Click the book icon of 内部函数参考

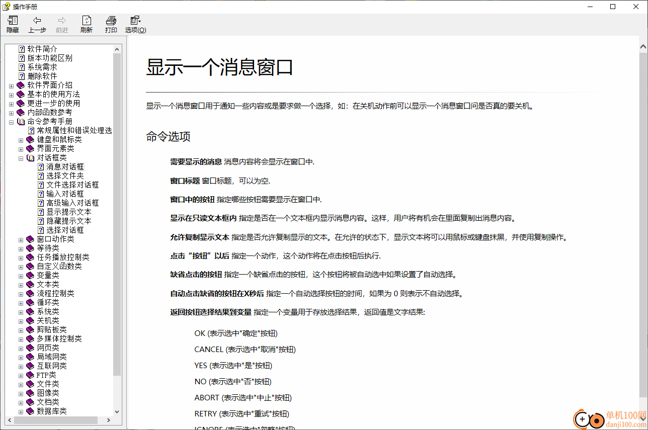21,112
